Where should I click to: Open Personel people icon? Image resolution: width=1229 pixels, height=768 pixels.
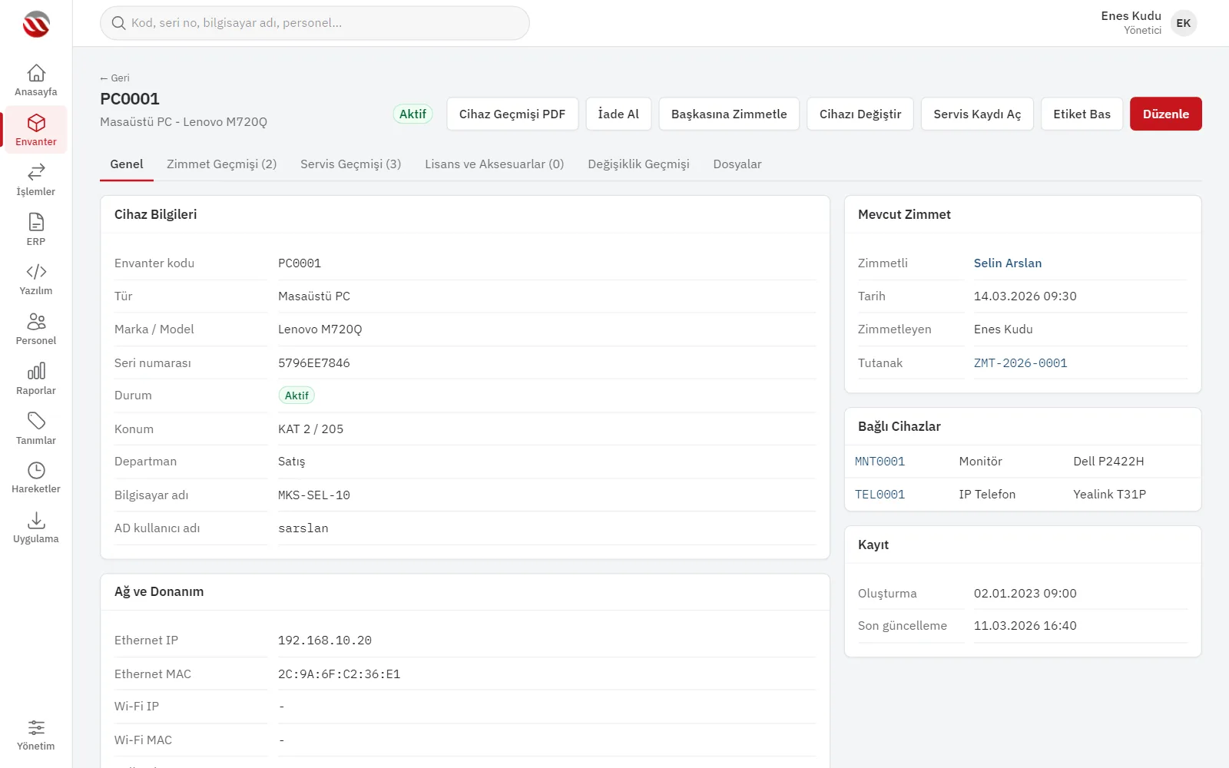[36, 321]
